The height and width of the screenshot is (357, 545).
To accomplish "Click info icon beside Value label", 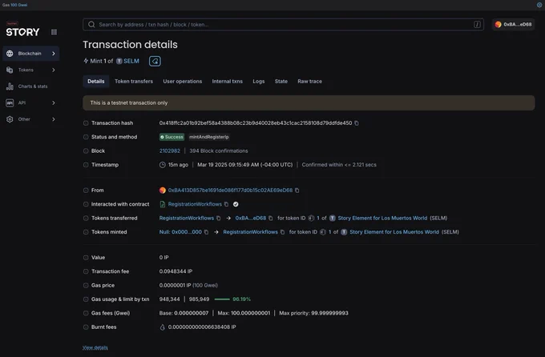I will pyautogui.click(x=86, y=257).
